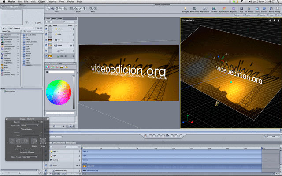Open Add Behavior from the toolbar
282x176 pixels.
point(204,9)
